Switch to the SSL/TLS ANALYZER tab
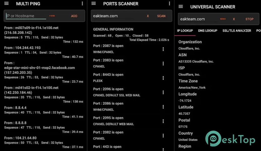Viewport: 261px width, 151px height. [x=237, y=31]
